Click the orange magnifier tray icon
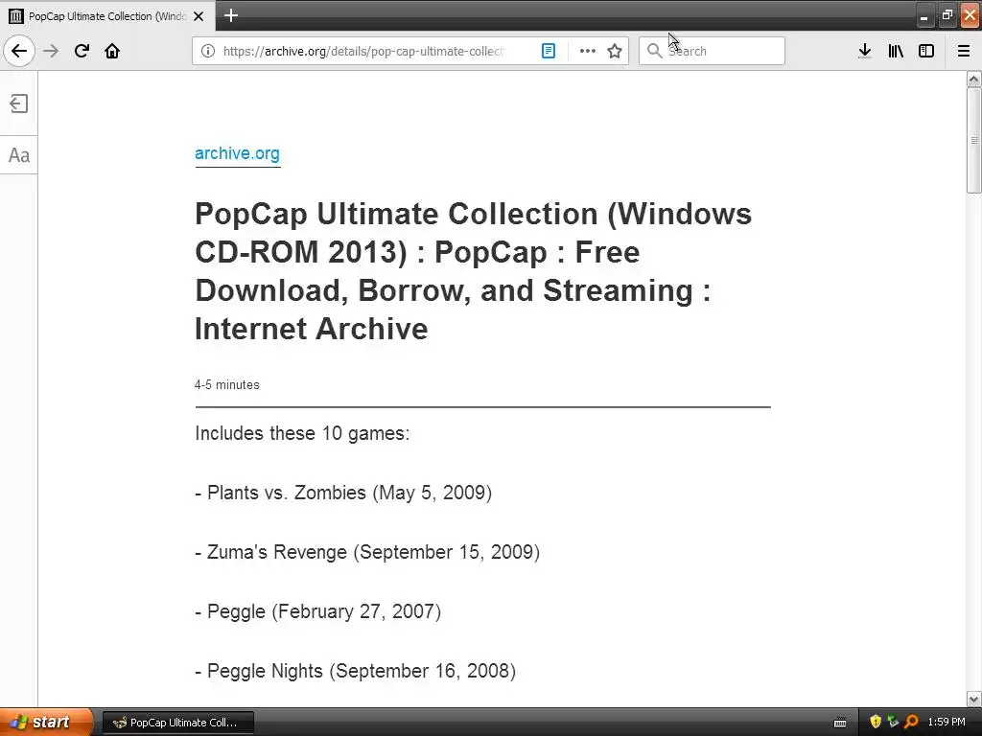The width and height of the screenshot is (982, 736). (x=911, y=722)
